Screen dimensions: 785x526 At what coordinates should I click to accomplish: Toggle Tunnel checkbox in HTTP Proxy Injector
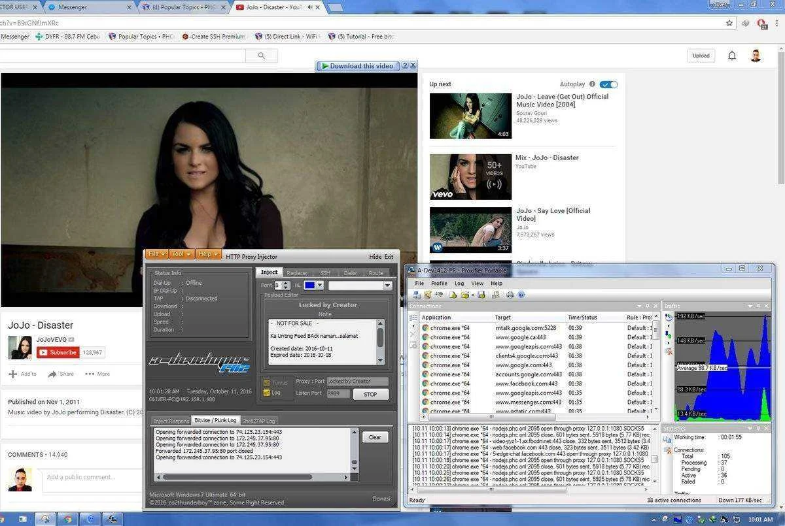[x=266, y=383]
